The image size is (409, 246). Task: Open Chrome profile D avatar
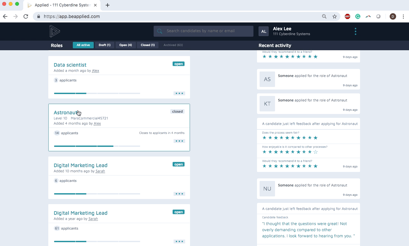tap(393, 16)
